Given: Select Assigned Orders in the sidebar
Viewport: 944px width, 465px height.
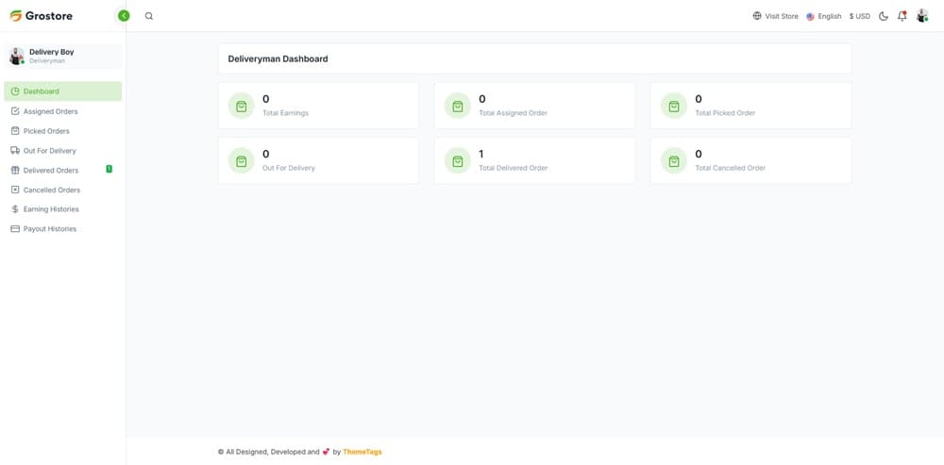Looking at the screenshot, I should click(x=50, y=111).
